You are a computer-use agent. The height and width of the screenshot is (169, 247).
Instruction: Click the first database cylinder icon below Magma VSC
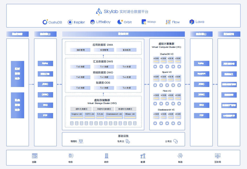[72, 123]
